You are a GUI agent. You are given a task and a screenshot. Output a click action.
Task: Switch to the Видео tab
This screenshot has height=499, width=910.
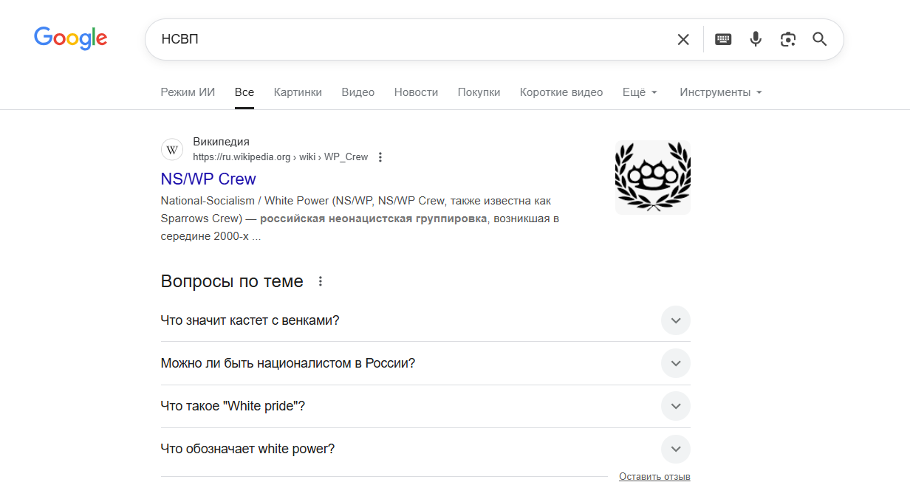[x=358, y=92]
